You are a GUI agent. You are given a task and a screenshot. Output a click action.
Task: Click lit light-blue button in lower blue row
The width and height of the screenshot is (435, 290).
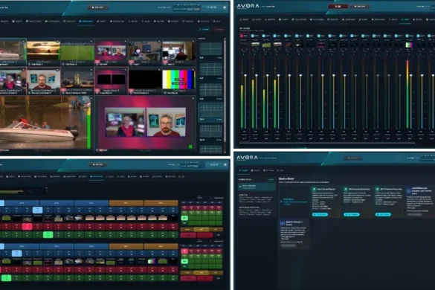16,253
